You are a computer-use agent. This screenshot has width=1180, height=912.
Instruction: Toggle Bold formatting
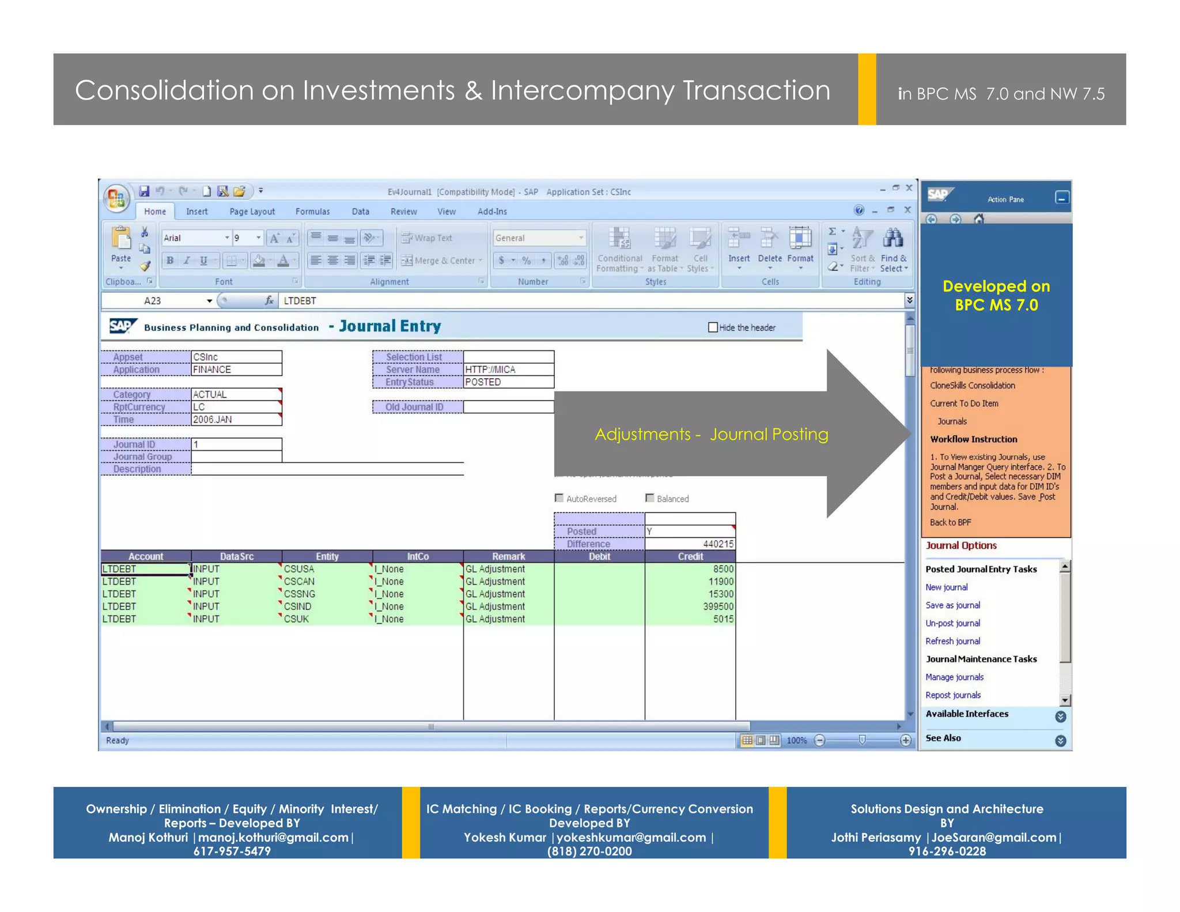(x=169, y=261)
